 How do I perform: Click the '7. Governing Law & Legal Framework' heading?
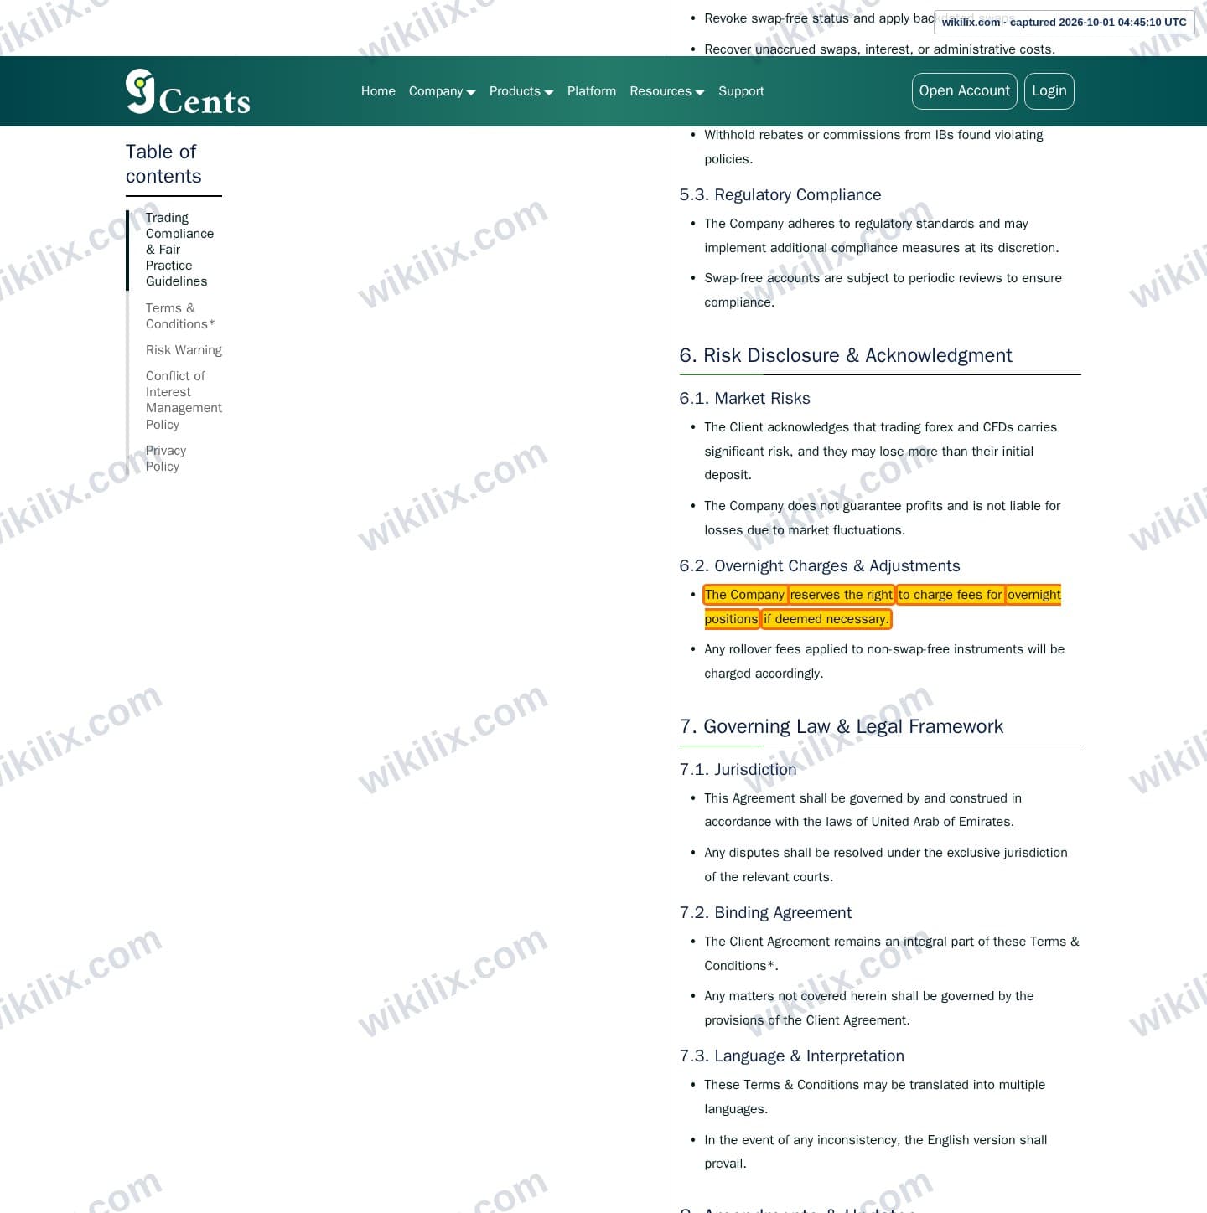[x=842, y=726]
